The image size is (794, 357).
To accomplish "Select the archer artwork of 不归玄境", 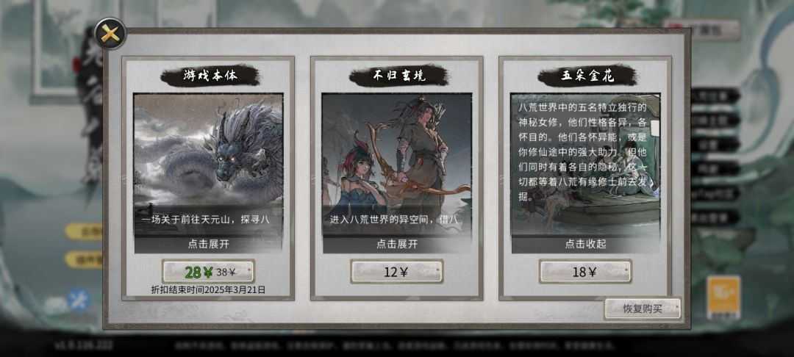I will tap(397, 152).
